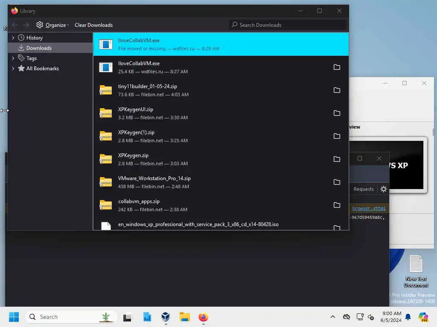Open VirtualBox from the taskbar

(x=166, y=317)
